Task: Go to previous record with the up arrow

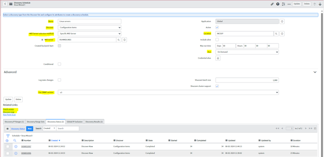Action: [x=315, y=4]
